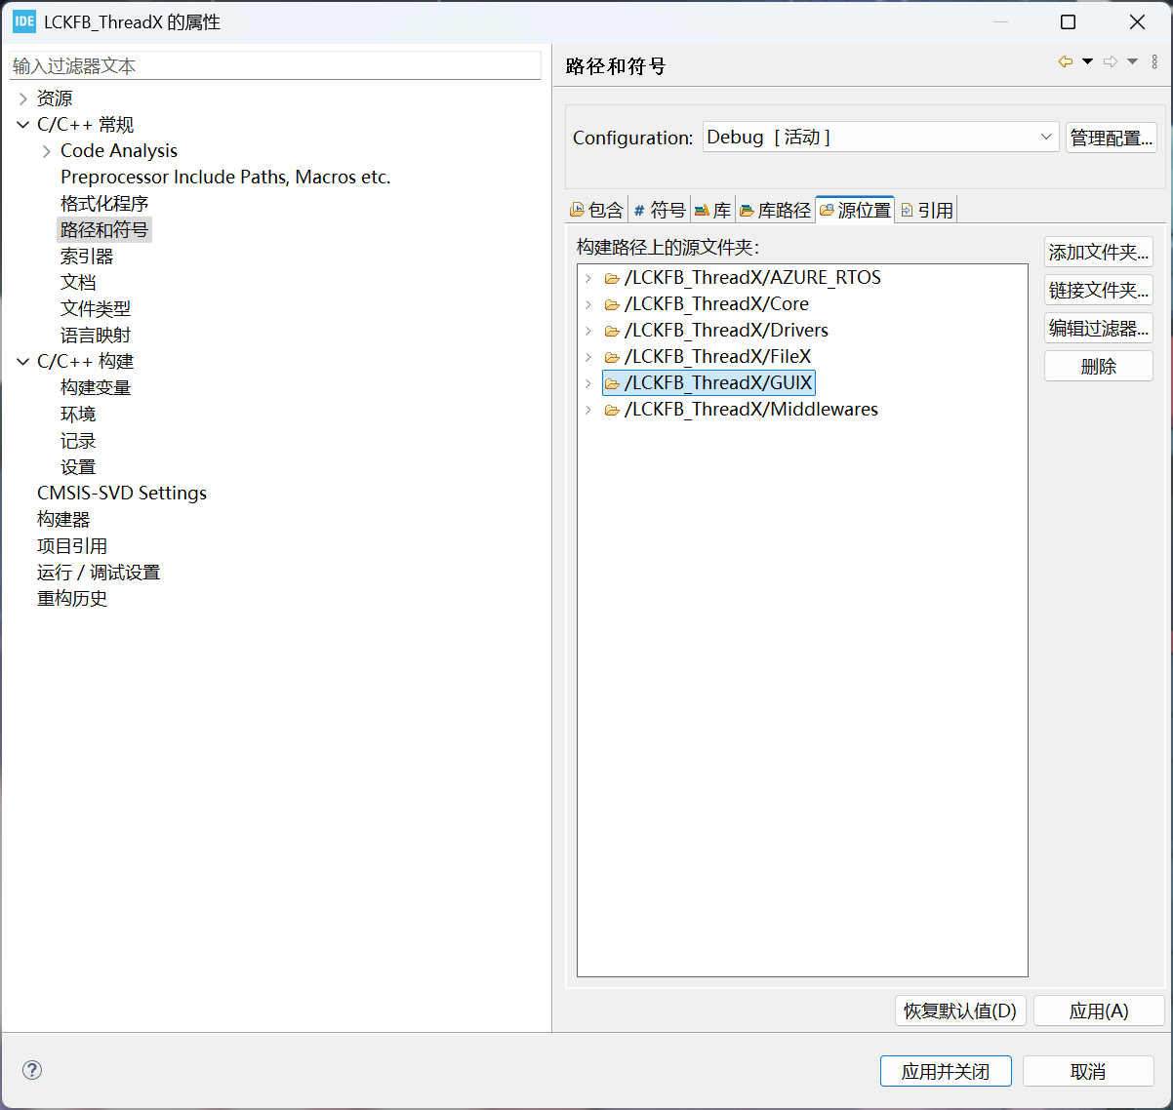
Task: Click the Middlewares folder icon
Action: click(612, 411)
